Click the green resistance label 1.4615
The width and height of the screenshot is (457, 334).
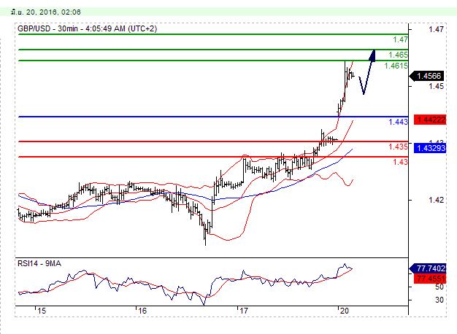396,66
